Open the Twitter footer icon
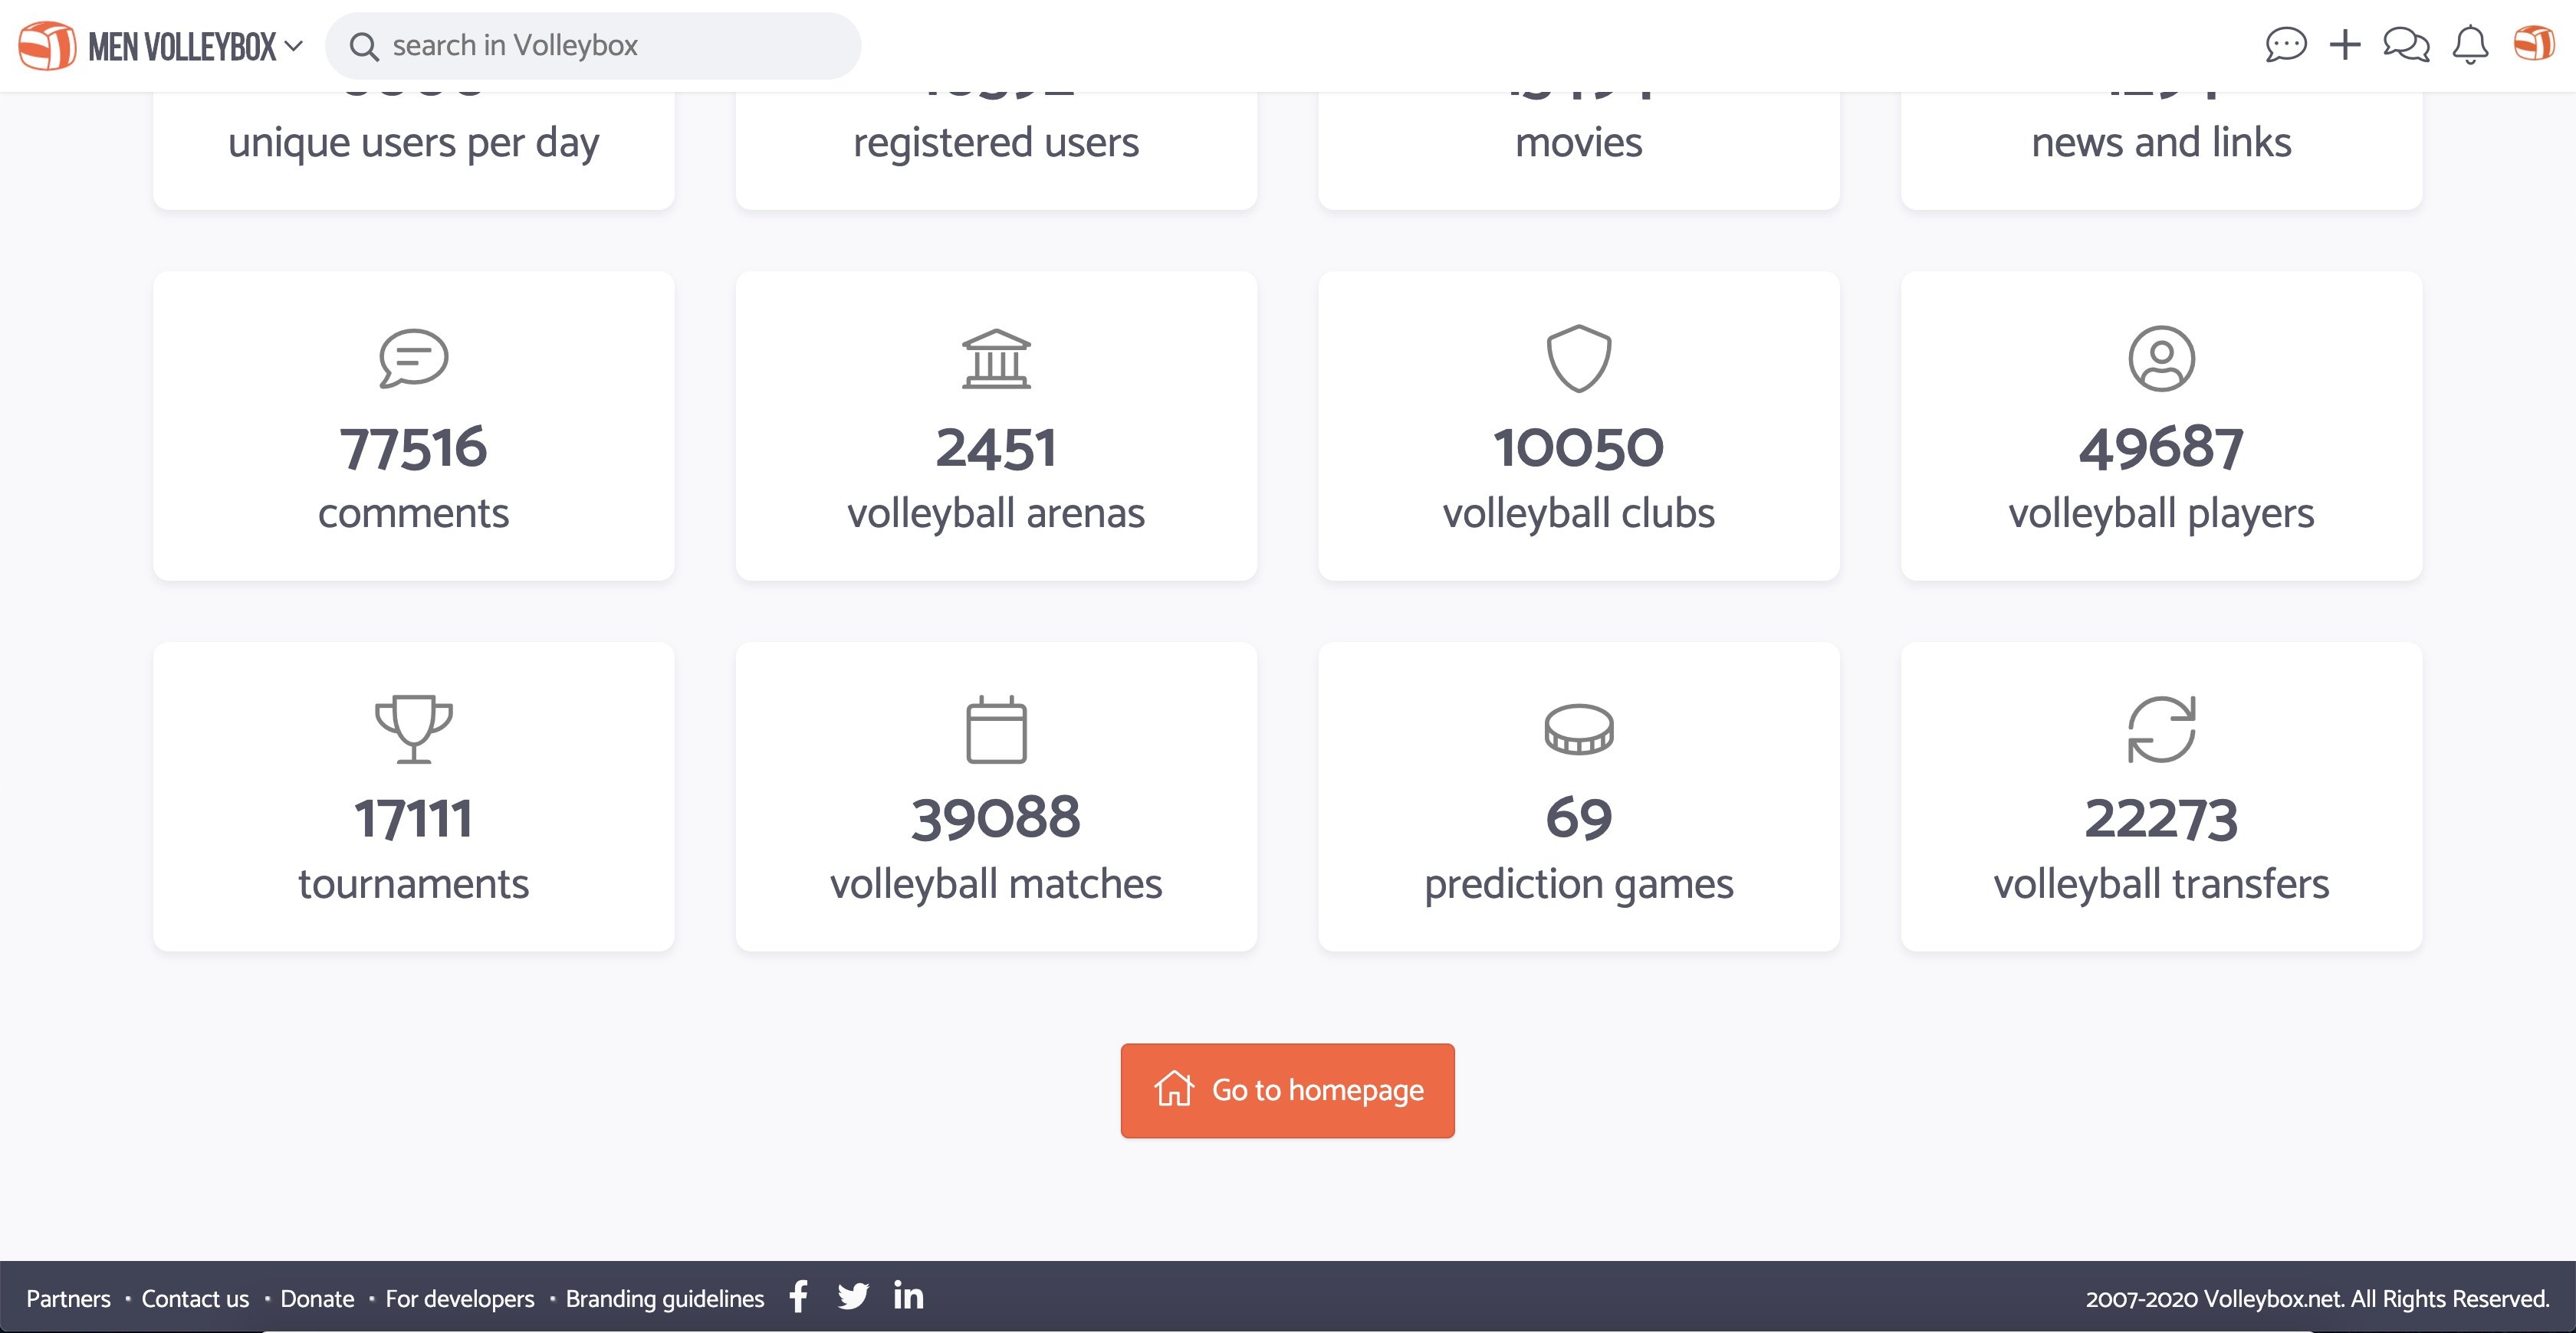The width and height of the screenshot is (2576, 1333). pos(853,1297)
